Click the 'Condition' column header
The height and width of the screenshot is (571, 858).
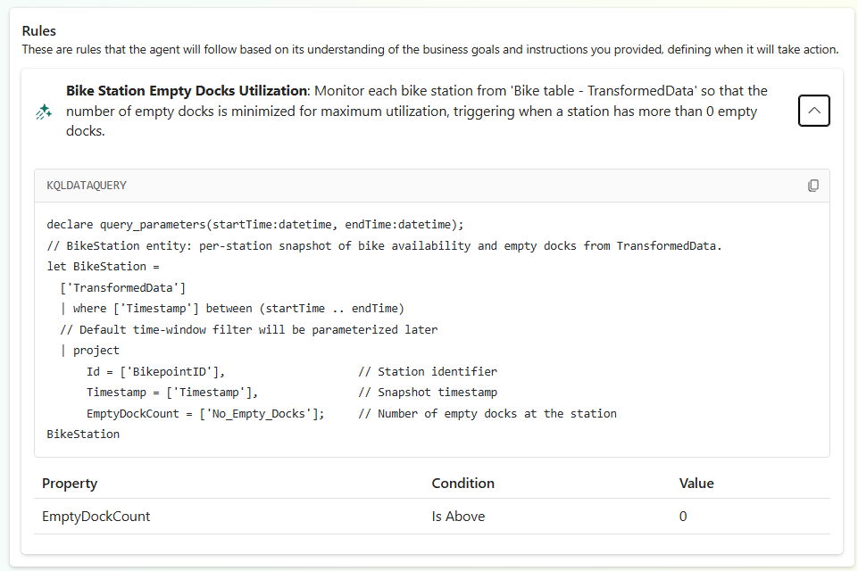pos(462,484)
